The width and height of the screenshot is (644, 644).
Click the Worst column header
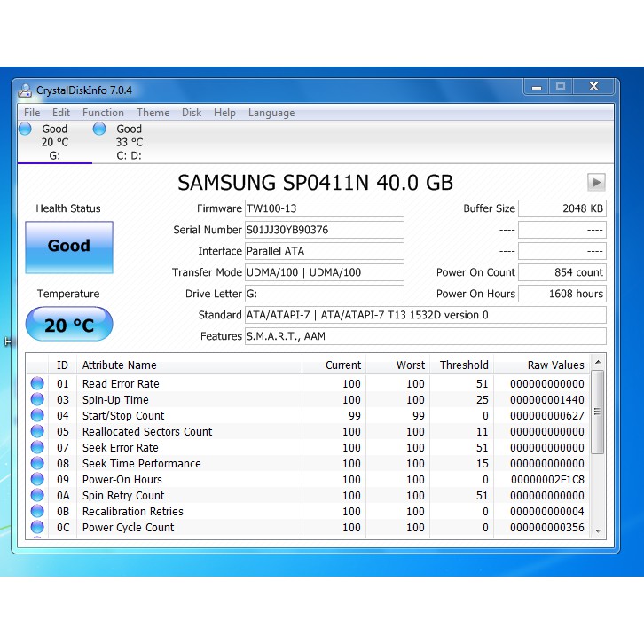(x=398, y=365)
